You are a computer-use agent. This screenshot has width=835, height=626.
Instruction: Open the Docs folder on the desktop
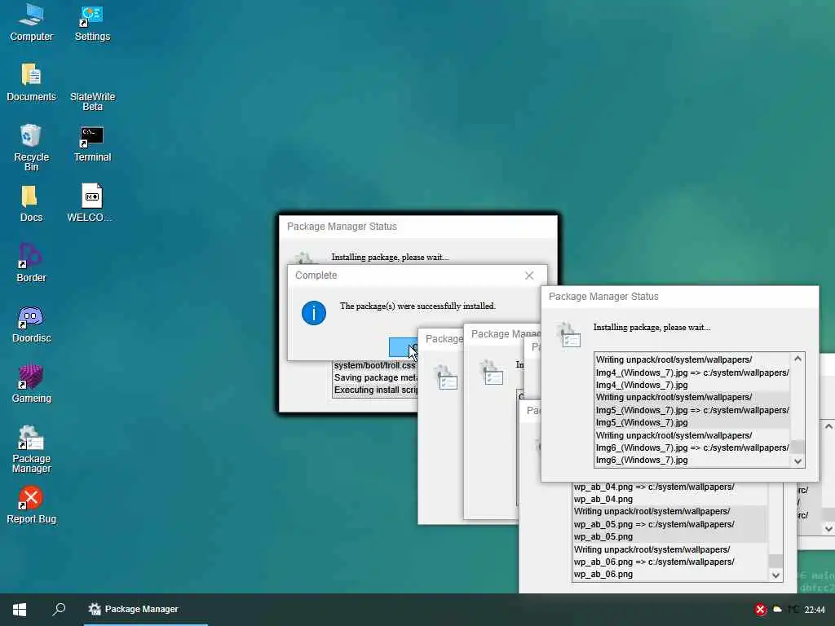click(x=32, y=203)
